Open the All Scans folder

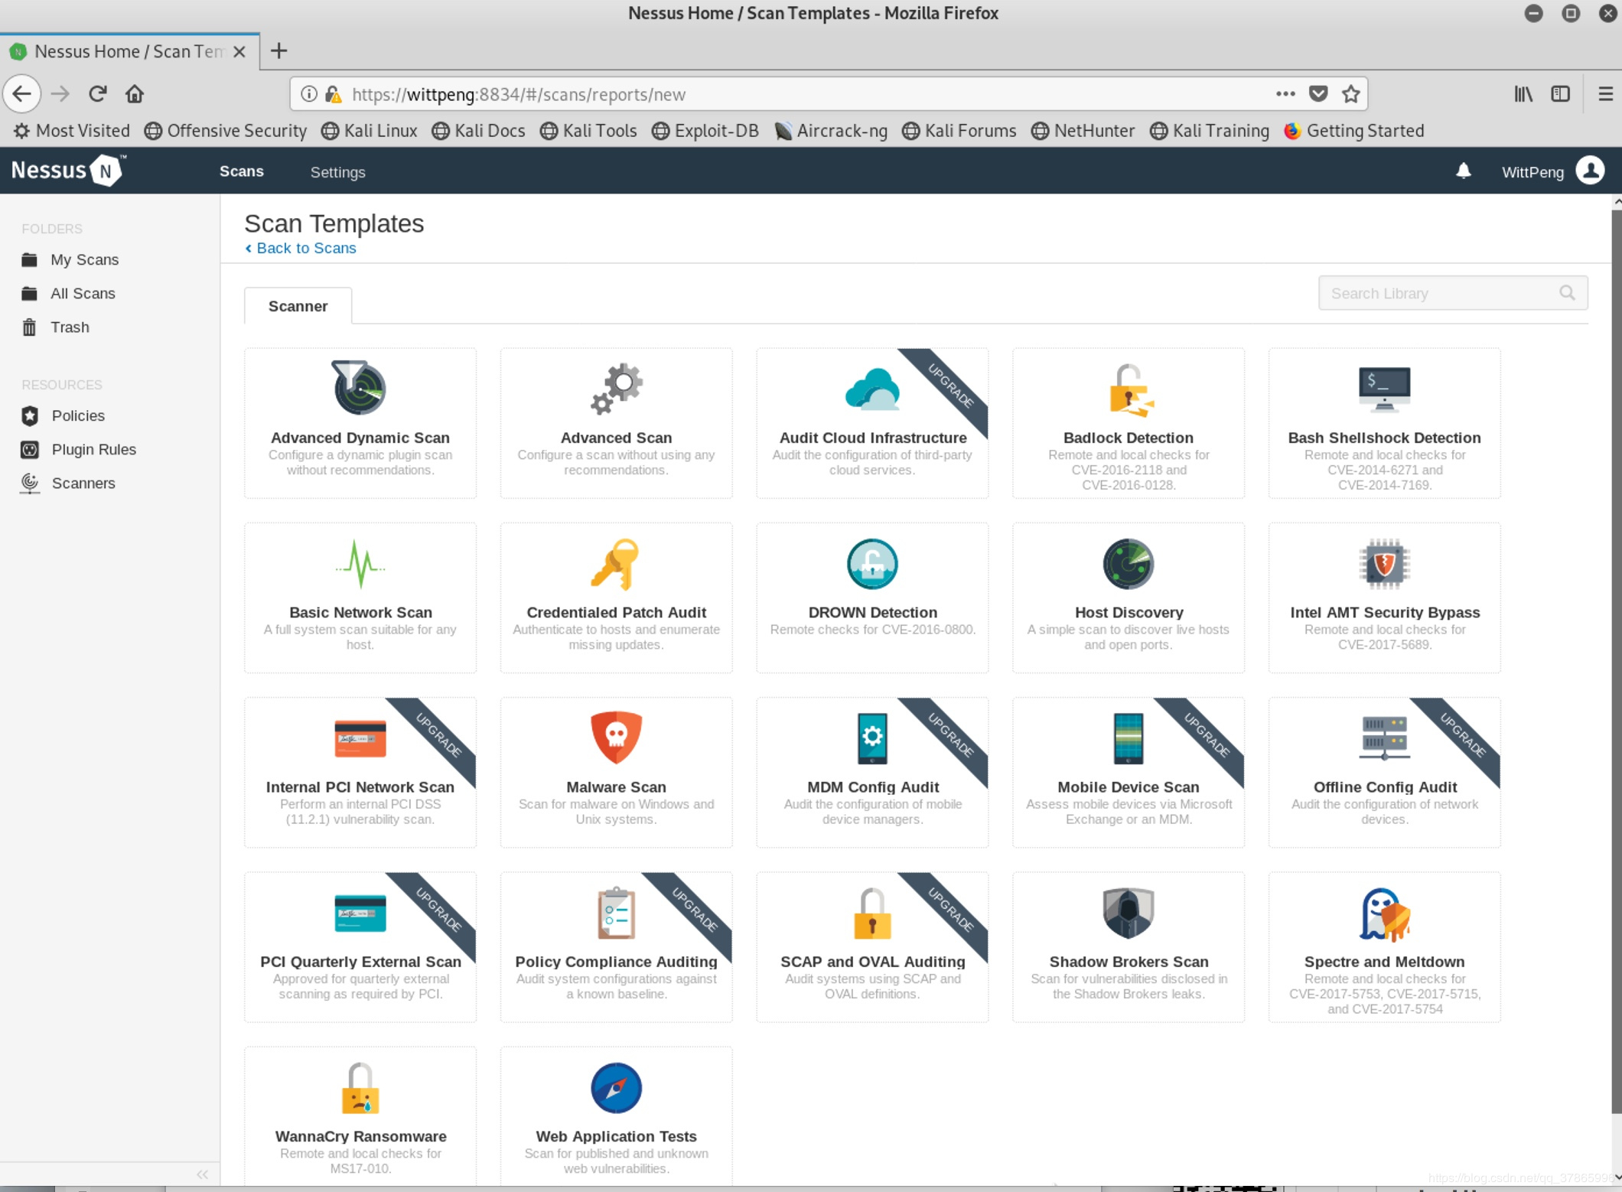coord(83,293)
